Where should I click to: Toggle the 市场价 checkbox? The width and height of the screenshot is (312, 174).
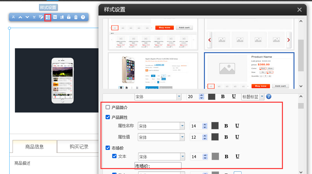(108, 148)
